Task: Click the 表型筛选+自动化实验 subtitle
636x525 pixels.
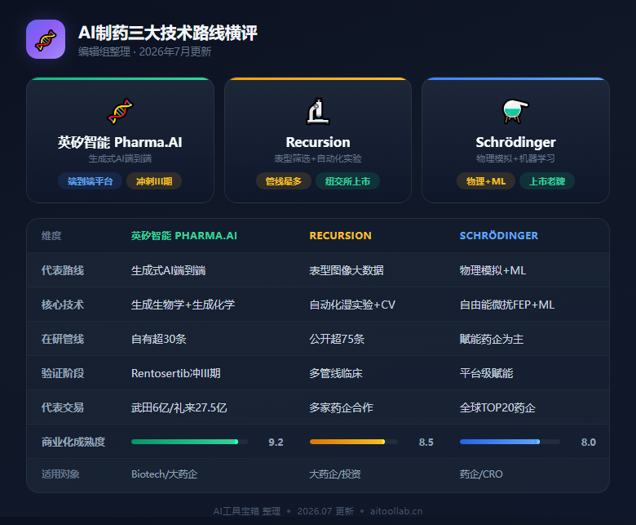Action: tap(318, 158)
